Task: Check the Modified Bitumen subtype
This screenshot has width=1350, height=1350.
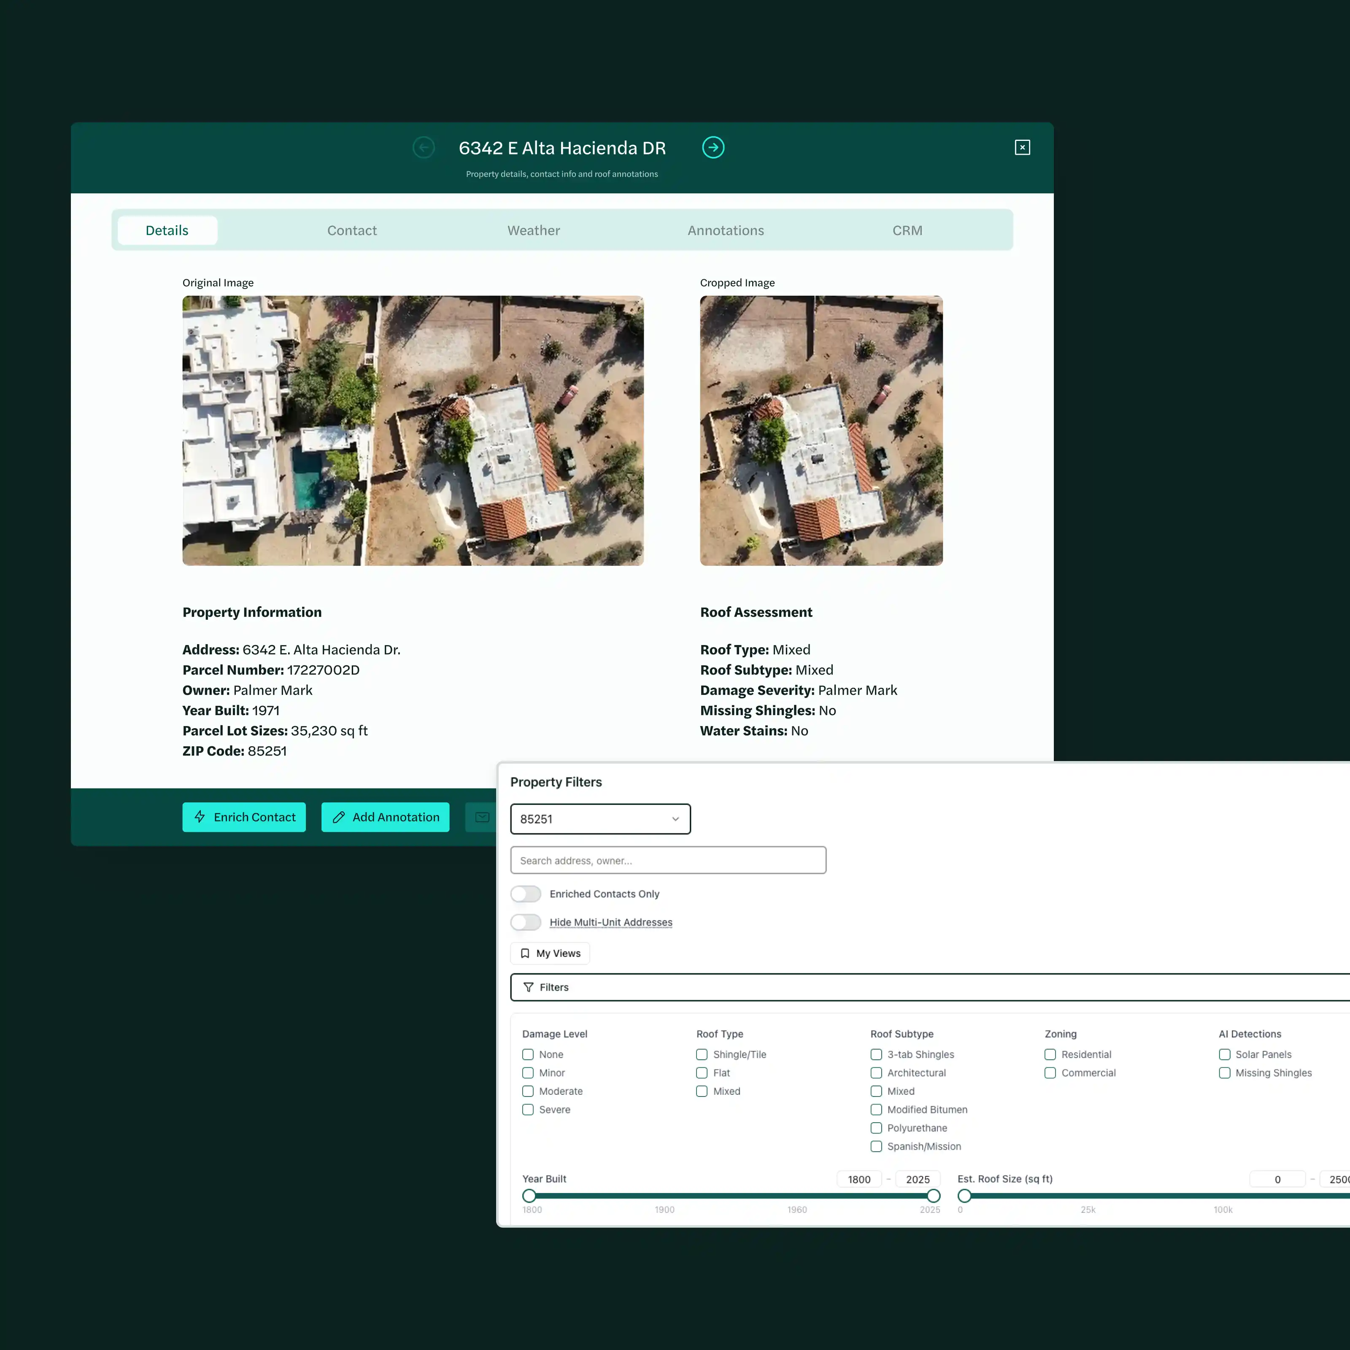Action: click(x=876, y=1110)
